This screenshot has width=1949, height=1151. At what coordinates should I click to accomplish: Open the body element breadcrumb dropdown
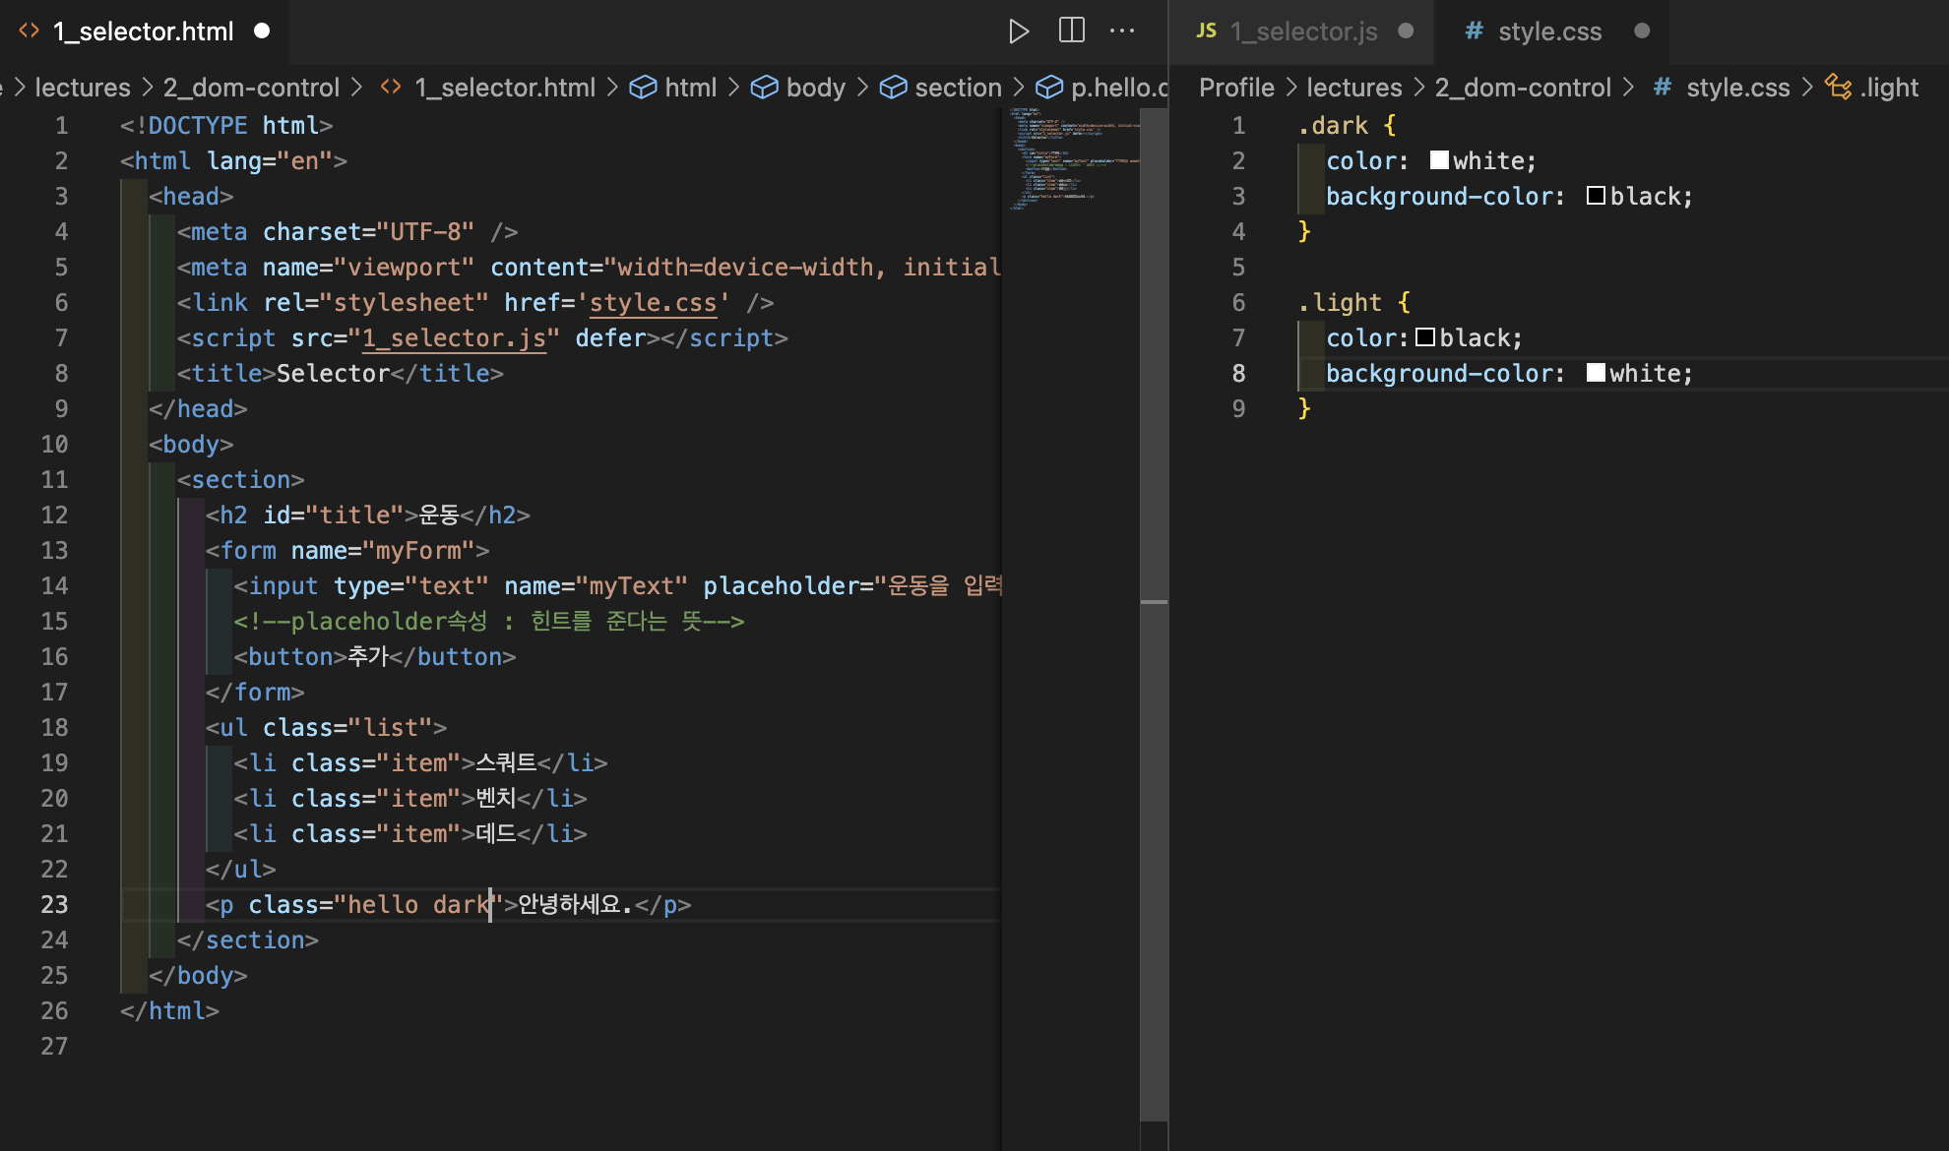(x=815, y=88)
